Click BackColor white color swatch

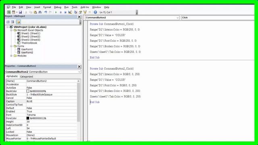(28, 91)
